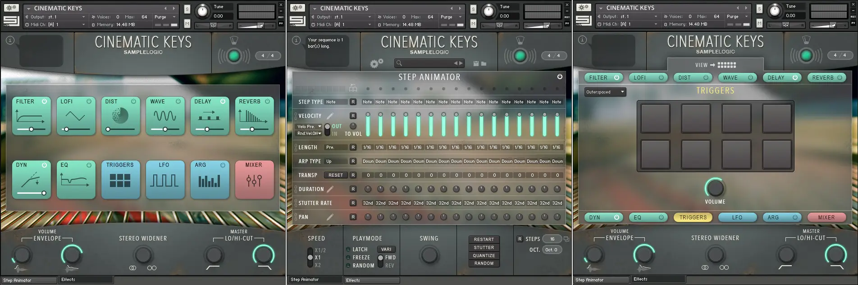
Task: Select the WAVE tab in the Triggers view top strip
Action: [x=737, y=77]
